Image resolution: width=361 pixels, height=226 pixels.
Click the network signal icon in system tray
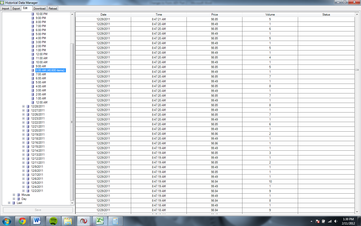(x=330, y=221)
